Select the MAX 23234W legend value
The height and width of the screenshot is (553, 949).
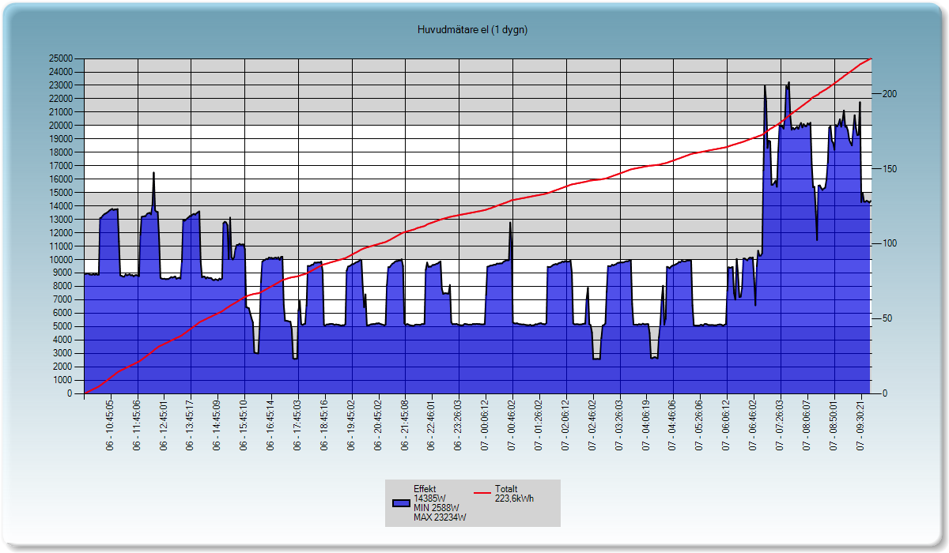click(440, 517)
